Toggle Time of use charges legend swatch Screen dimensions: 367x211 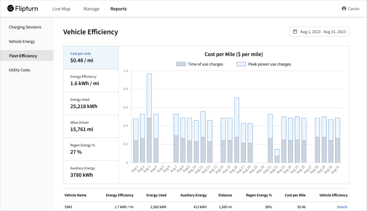tap(181, 64)
